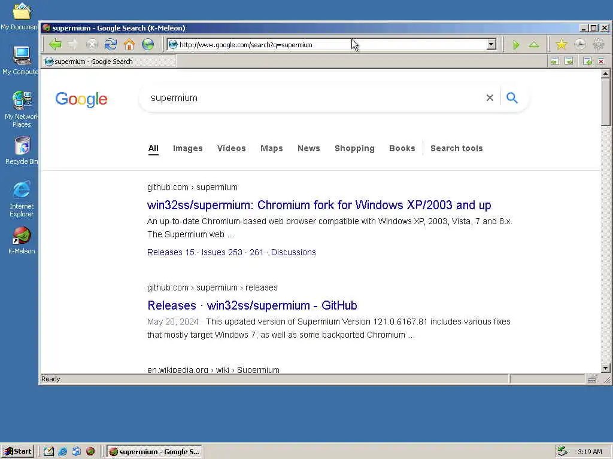Open a new tab with the plus icon

(587, 61)
